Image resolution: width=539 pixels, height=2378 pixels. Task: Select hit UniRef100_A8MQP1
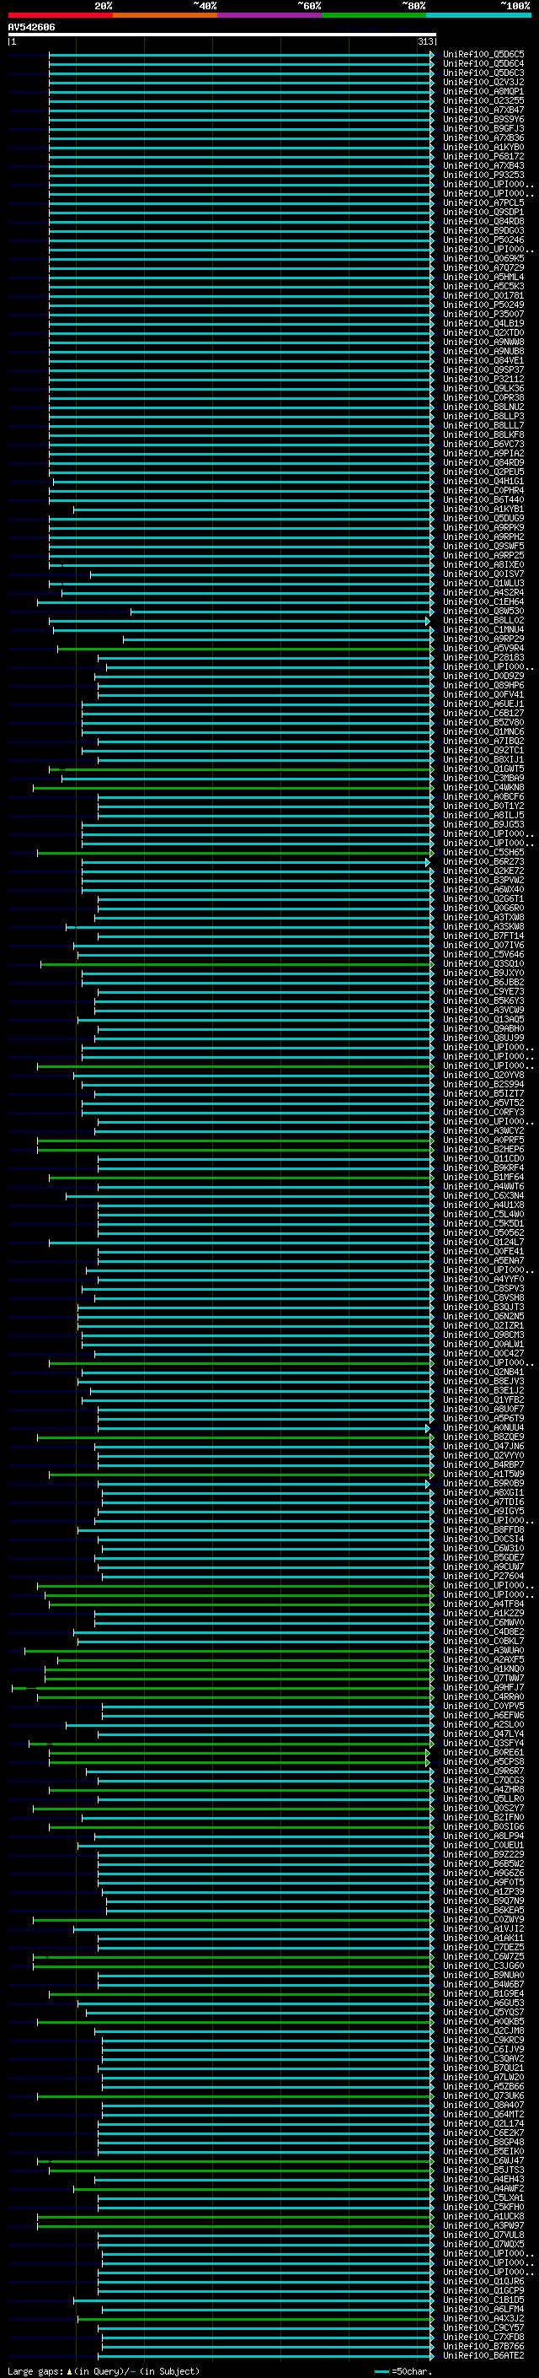pyautogui.click(x=483, y=91)
